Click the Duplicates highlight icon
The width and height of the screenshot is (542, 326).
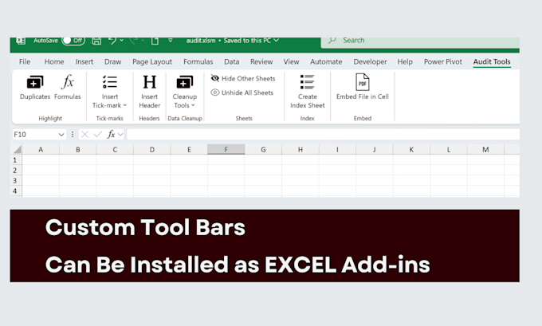coord(35,82)
